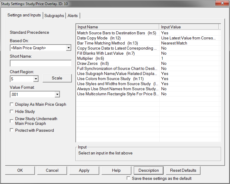Click the Input Name column header
The height and width of the screenshot is (184, 230).
[118, 27]
